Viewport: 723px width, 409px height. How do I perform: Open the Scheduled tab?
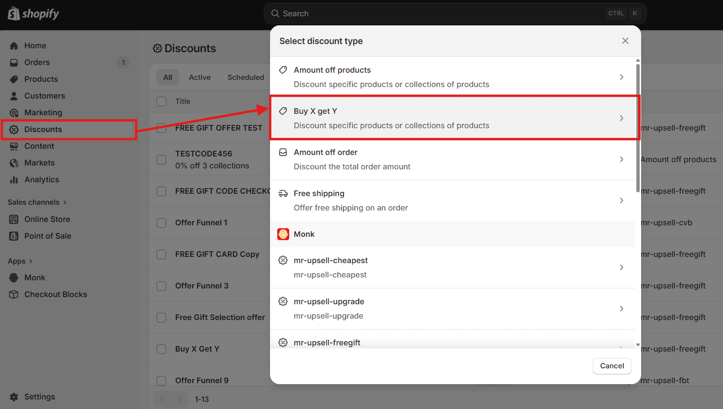pyautogui.click(x=246, y=77)
